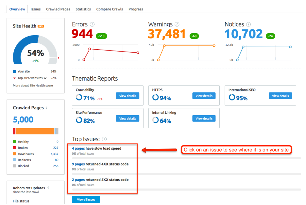Open the 4 pages slow load link
This screenshot has height=205, width=306.
[78, 149]
